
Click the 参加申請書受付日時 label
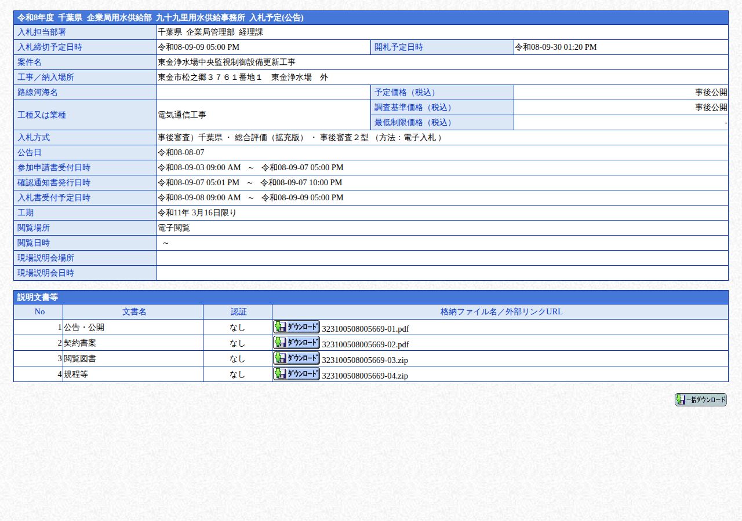[x=85, y=168]
